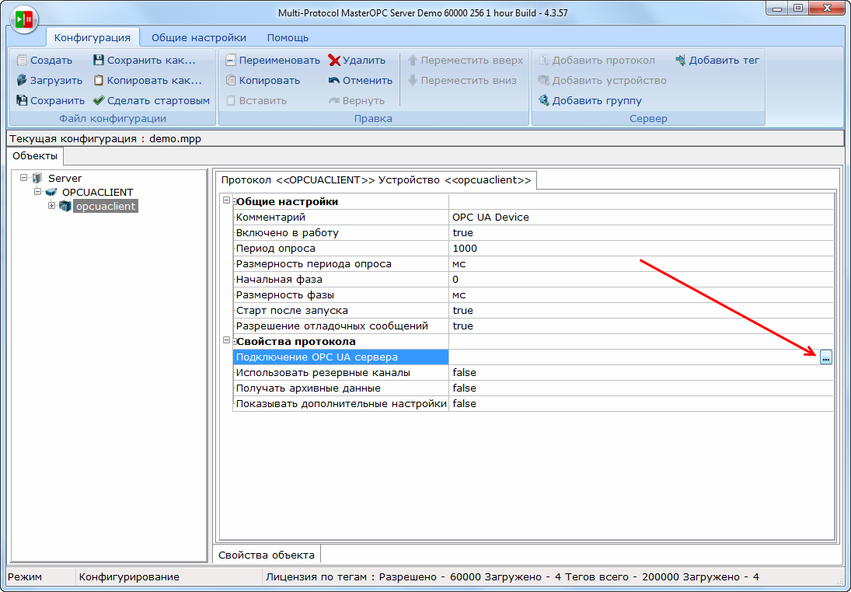Expand the opcuaclient device node
The image size is (851, 592).
tap(51, 206)
